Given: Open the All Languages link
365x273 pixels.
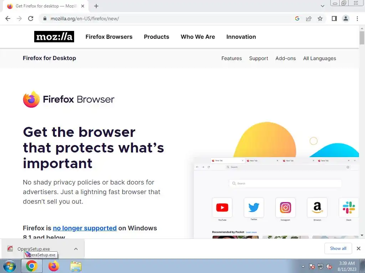Looking at the screenshot, I should tap(320, 58).
